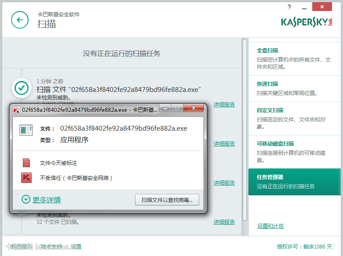This screenshot has height=256, width=343.
Task: Start 全盘扫描 full scan
Action: (295, 59)
